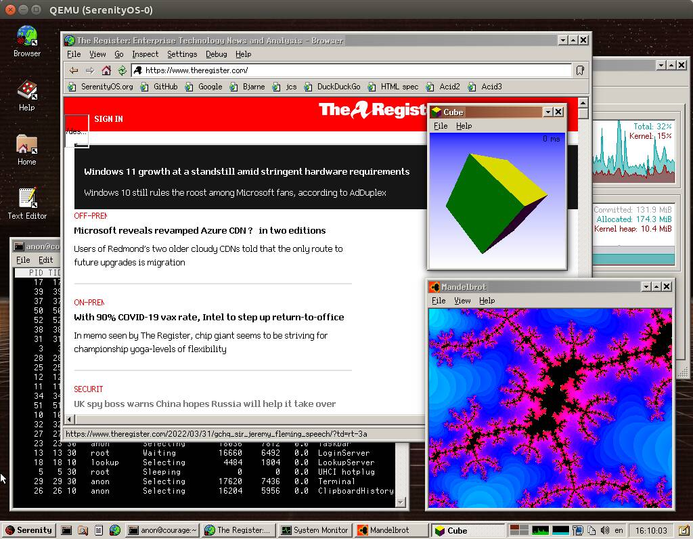Open the Terminal window Edit menu
This screenshot has width=693, height=539.
pos(45,260)
